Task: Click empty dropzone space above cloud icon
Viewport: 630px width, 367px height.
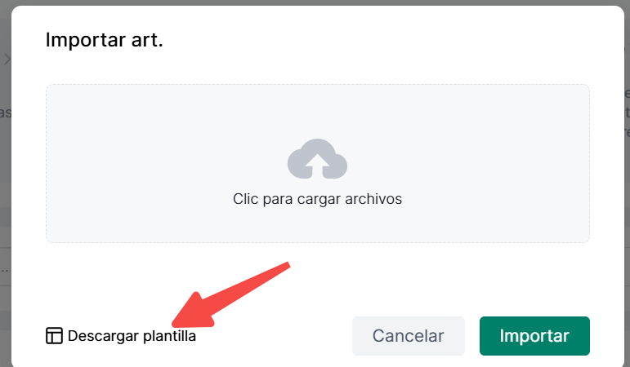Action: click(317, 111)
